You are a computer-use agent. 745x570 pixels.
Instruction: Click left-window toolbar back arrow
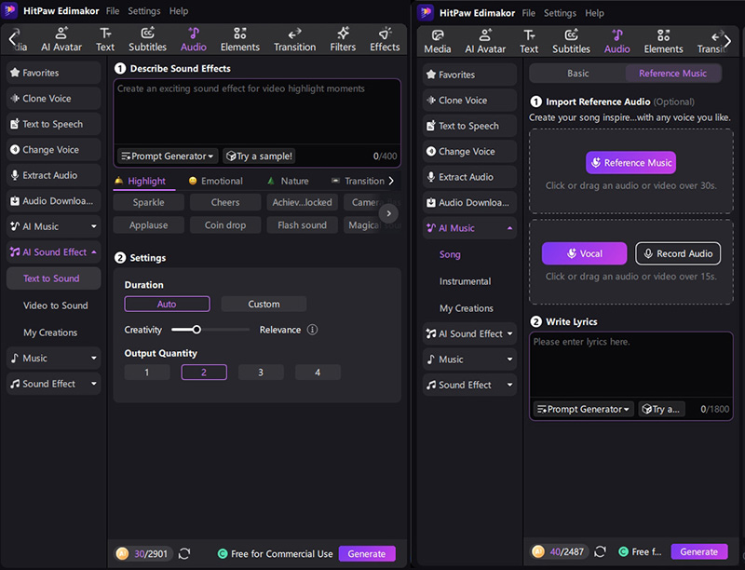pos(13,38)
